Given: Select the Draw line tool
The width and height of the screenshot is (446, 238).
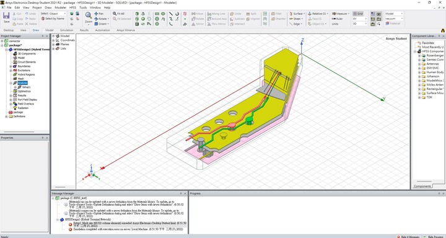Looking at the screenshot, I should pyautogui.click(x=171, y=14).
